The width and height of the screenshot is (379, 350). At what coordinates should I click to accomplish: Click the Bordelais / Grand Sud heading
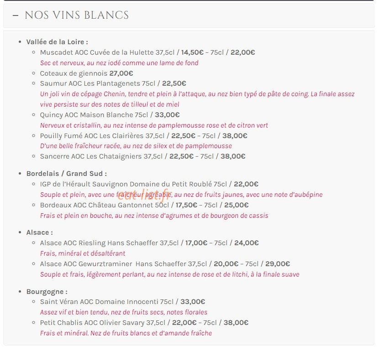point(67,174)
